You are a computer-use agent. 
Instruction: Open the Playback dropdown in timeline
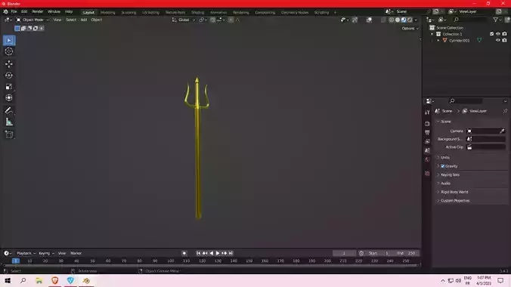point(26,253)
